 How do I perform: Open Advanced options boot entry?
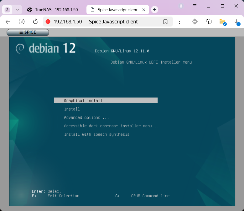pos(86,117)
